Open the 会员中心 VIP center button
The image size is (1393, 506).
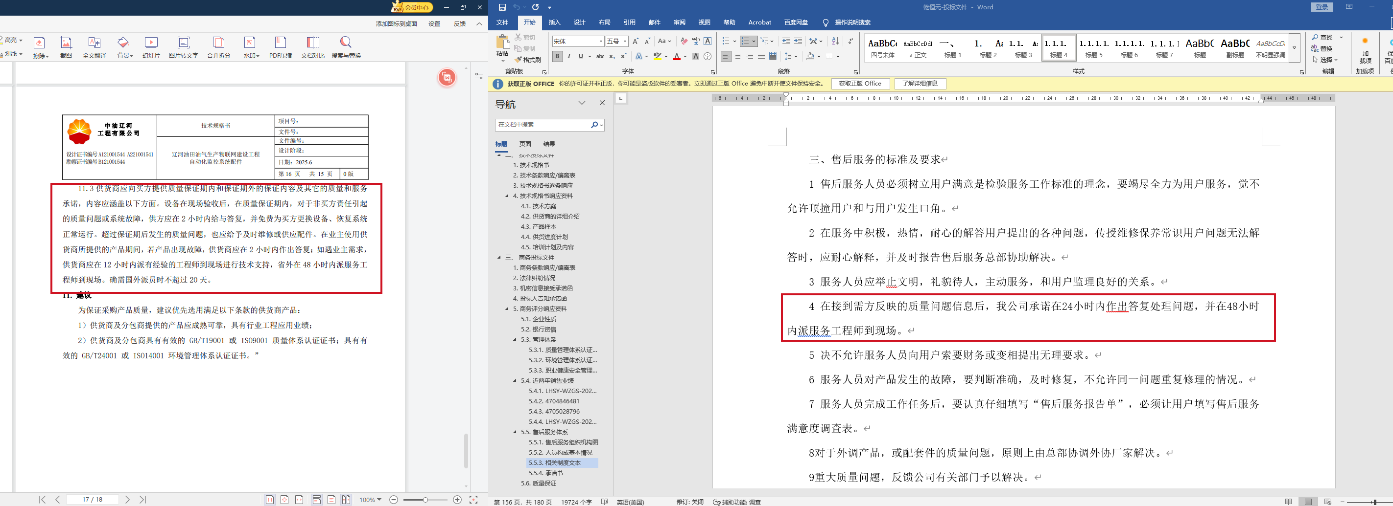click(412, 7)
